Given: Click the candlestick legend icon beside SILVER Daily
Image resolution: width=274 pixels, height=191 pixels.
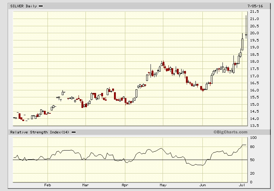Looking at the screenshot, I should (40, 6).
